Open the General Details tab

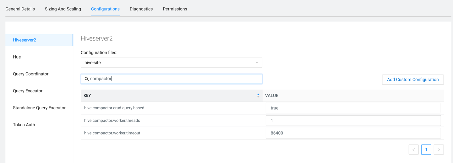(x=20, y=9)
